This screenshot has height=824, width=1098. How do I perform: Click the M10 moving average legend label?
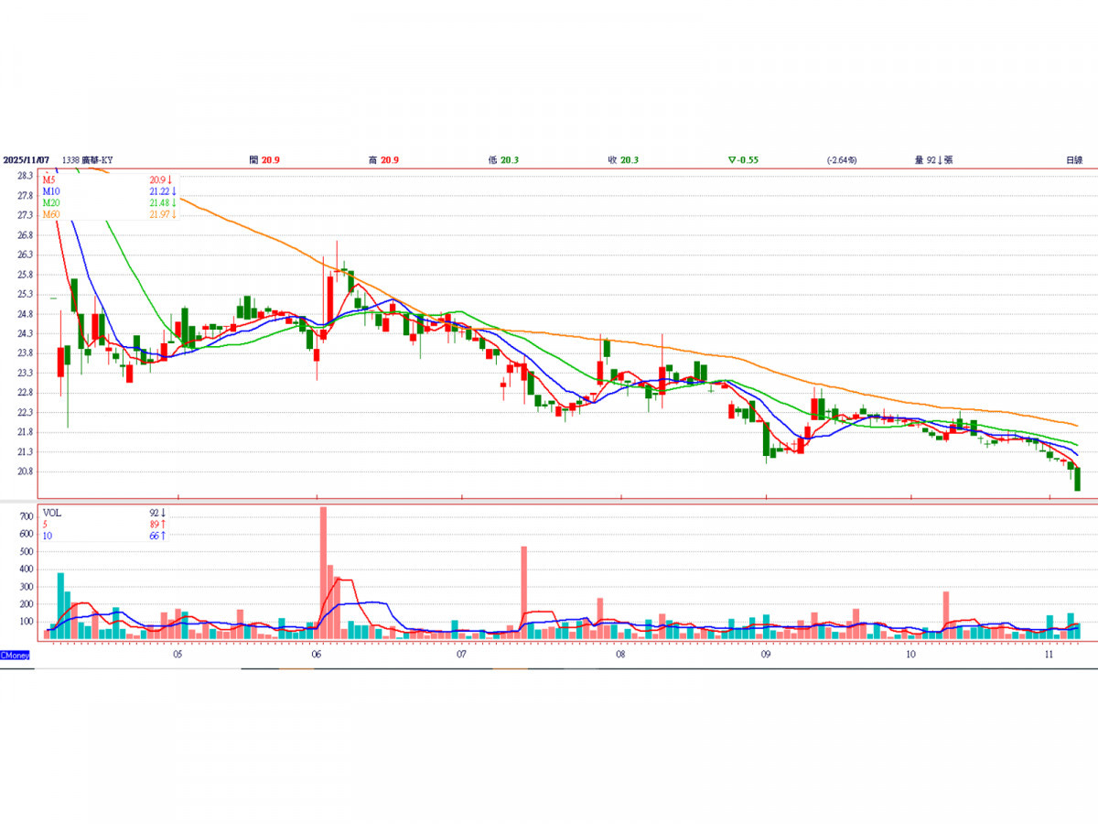pyautogui.click(x=50, y=191)
